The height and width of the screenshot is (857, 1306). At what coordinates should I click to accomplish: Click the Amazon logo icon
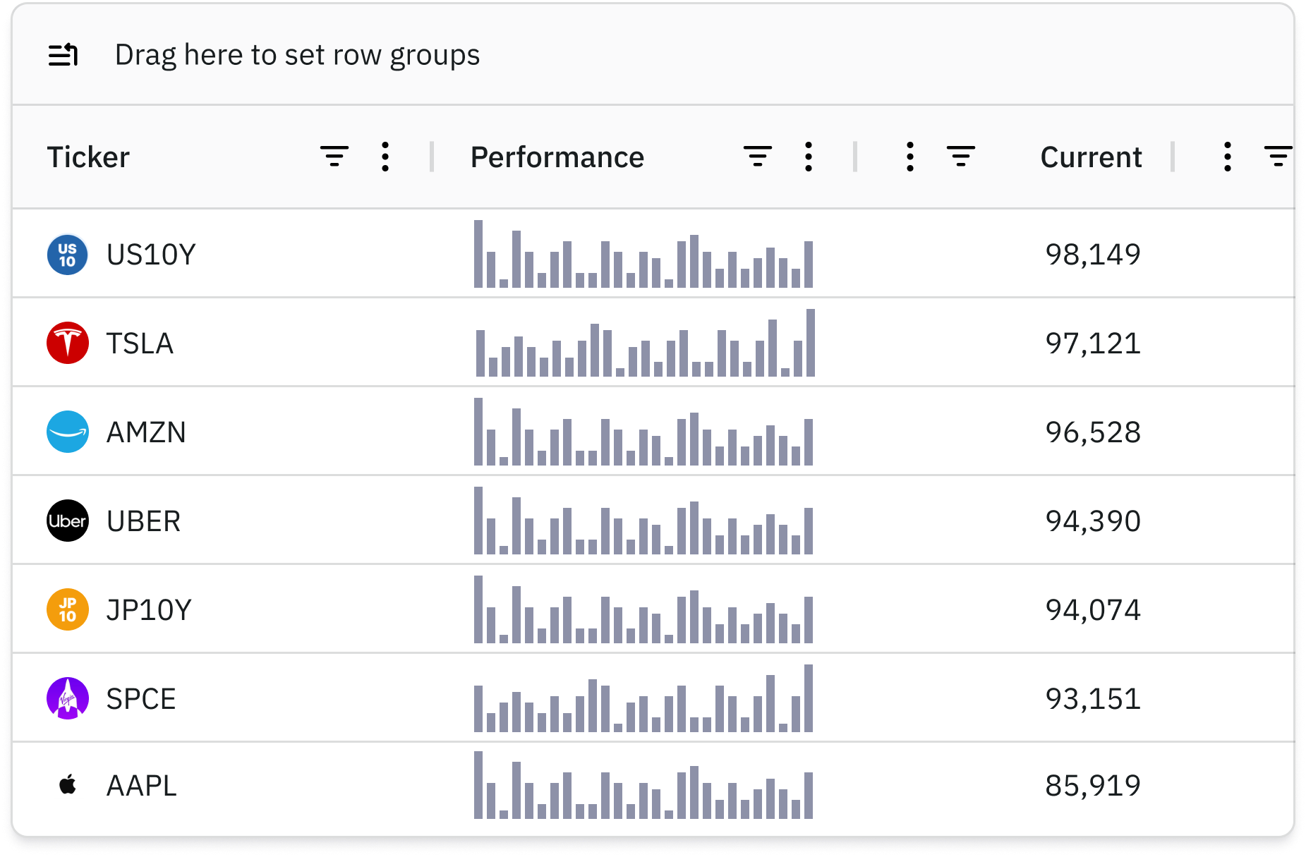click(67, 432)
